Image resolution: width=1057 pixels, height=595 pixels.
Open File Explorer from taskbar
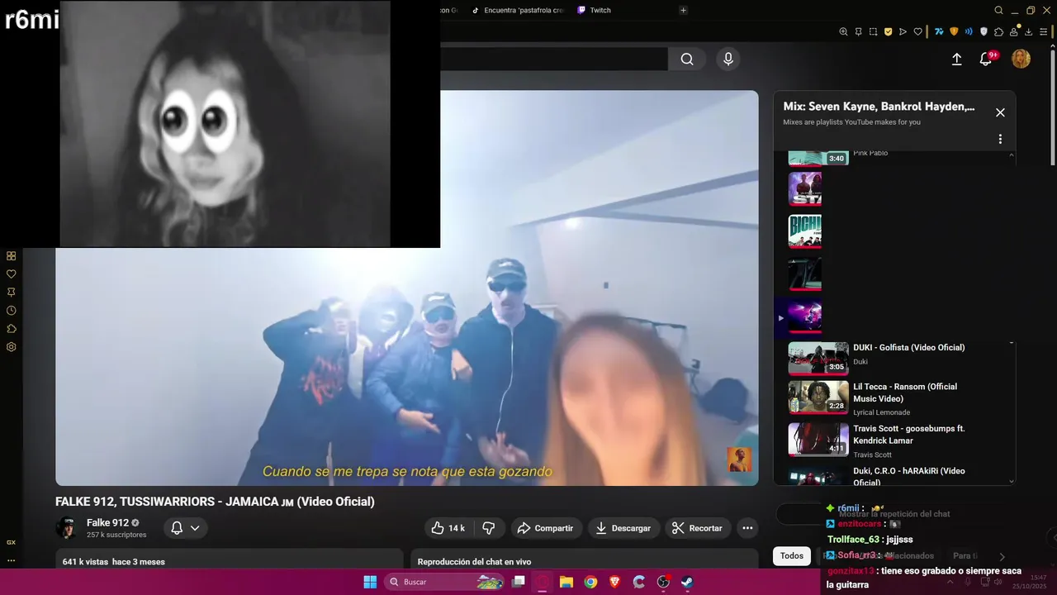566,582
